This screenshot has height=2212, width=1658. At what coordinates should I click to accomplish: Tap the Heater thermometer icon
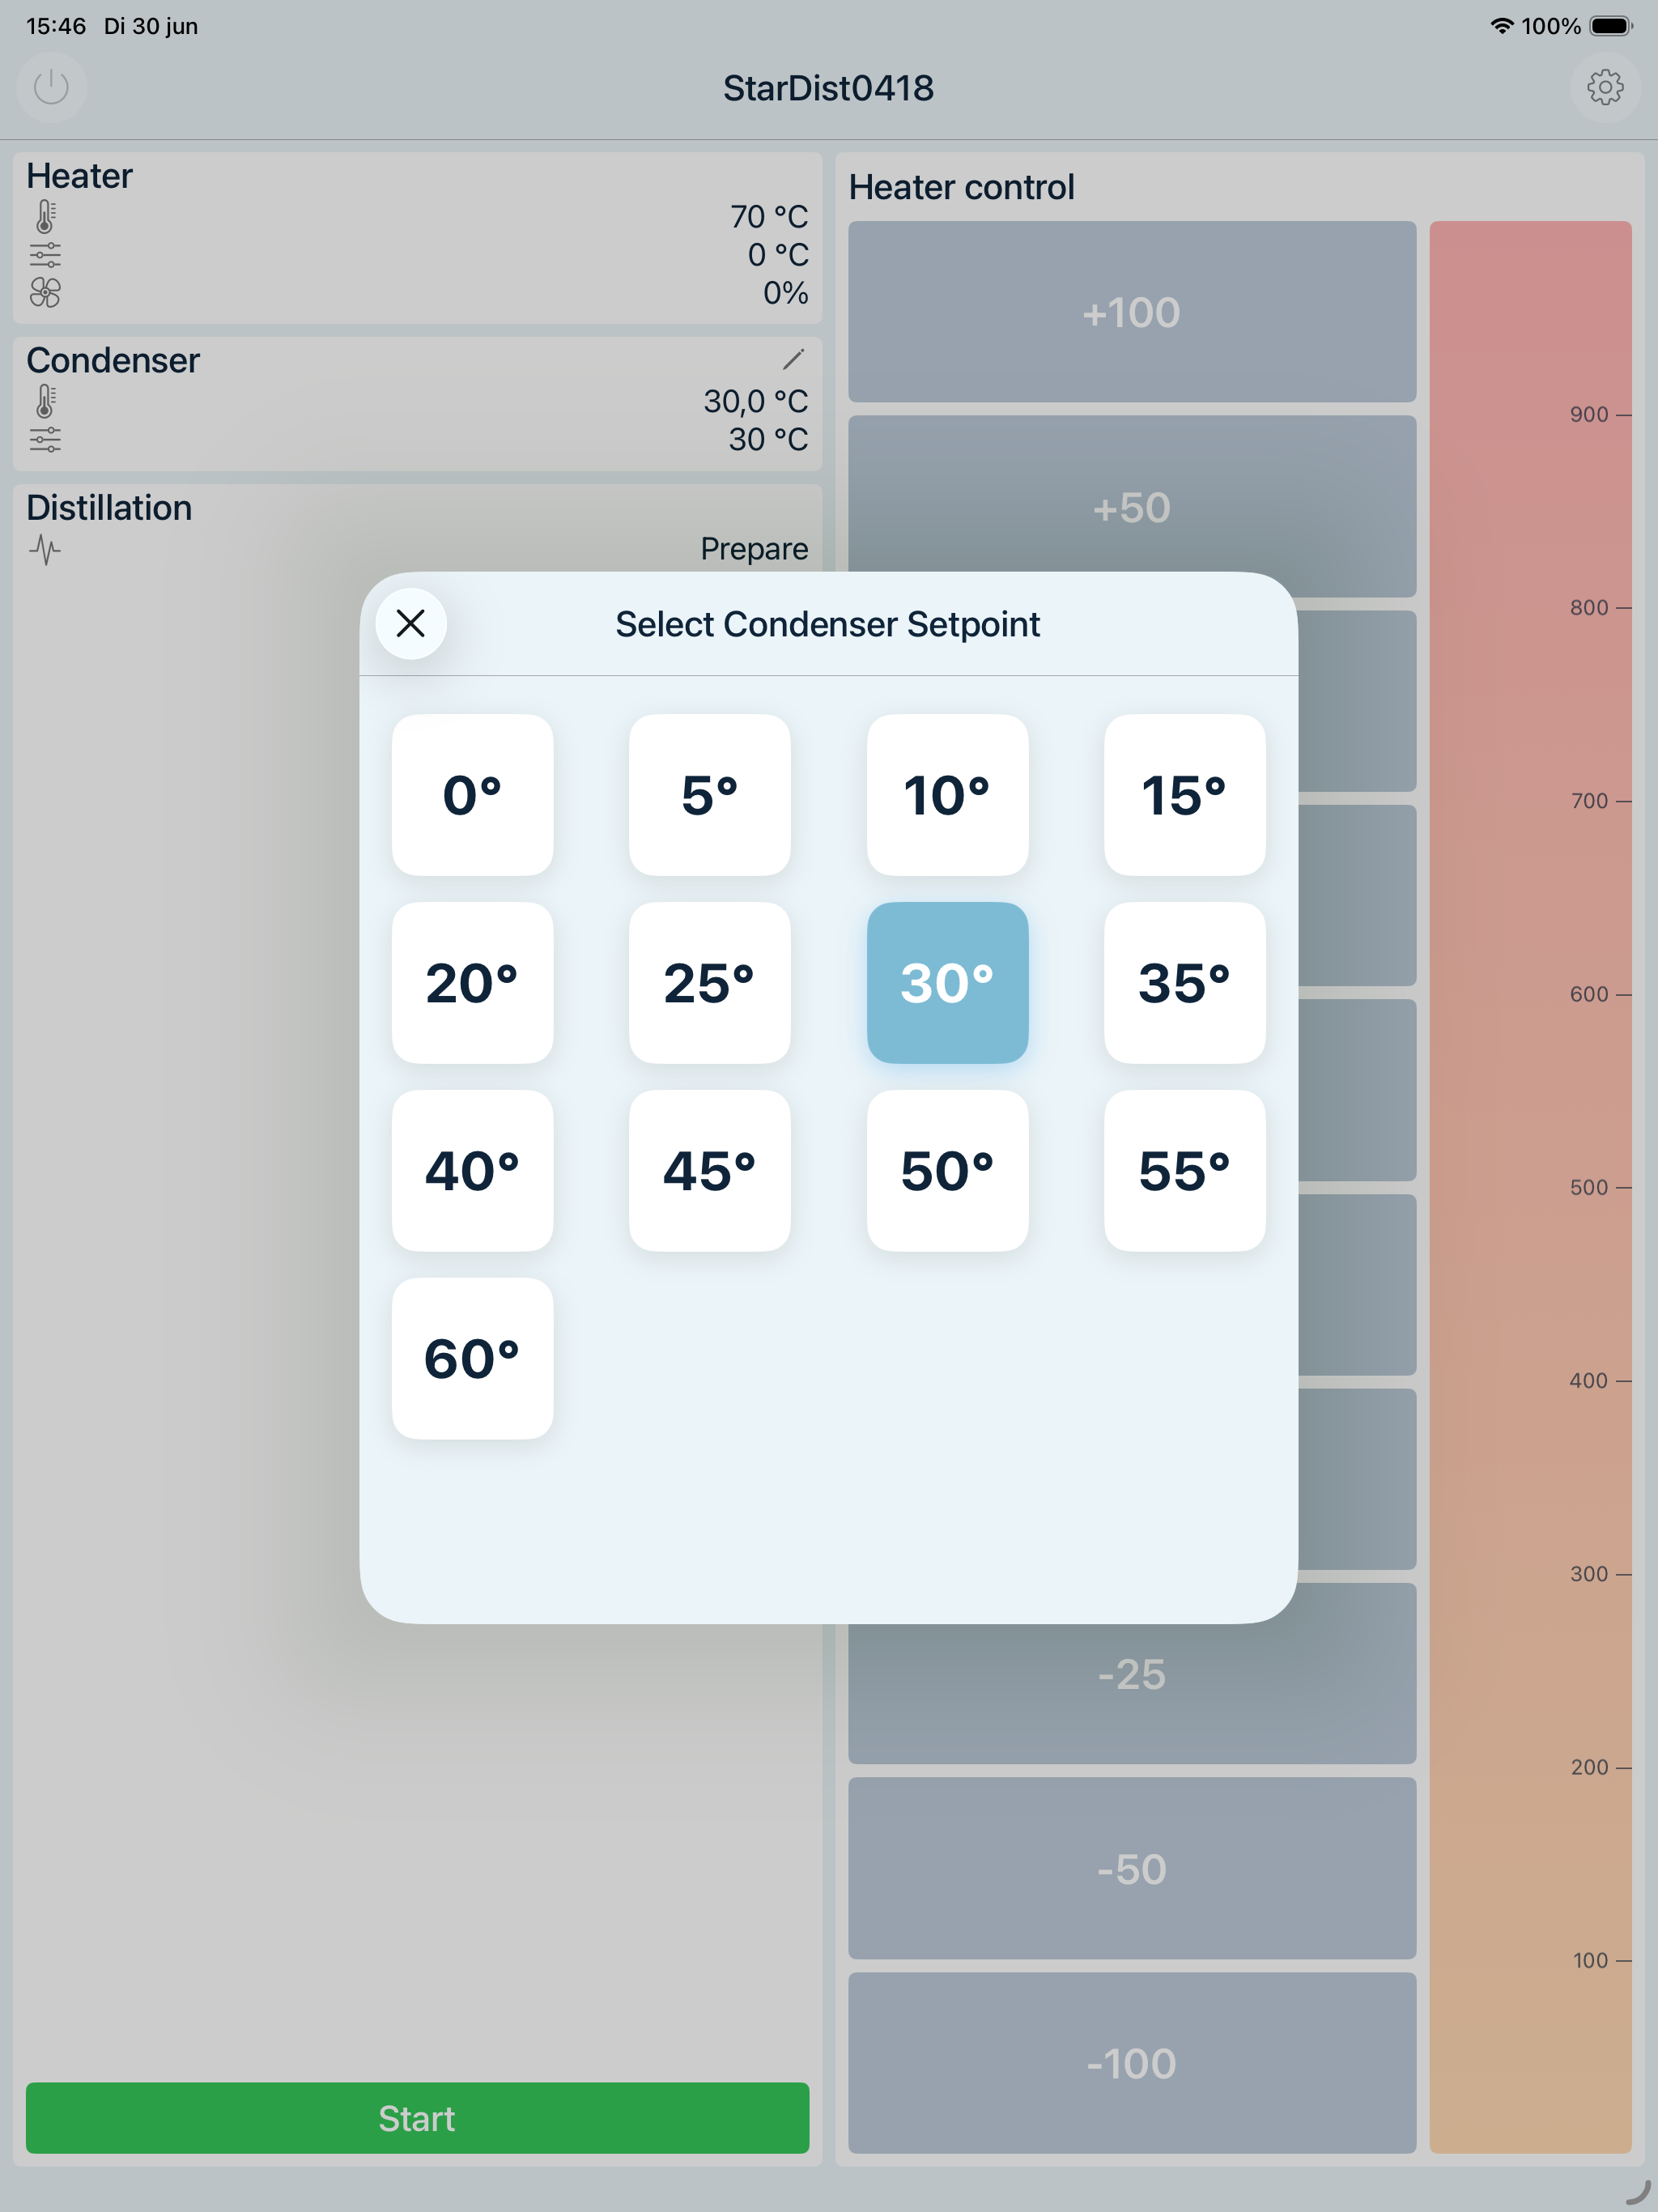pos(45,216)
